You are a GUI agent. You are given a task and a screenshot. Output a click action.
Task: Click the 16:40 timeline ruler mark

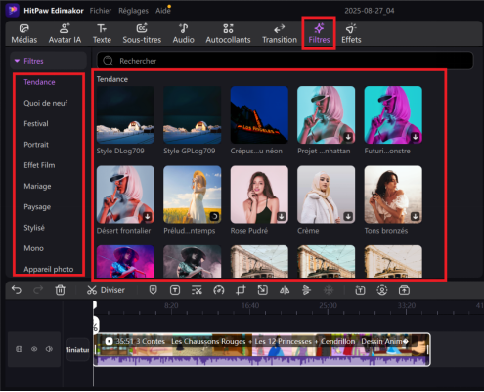coord(250,306)
